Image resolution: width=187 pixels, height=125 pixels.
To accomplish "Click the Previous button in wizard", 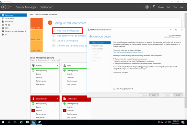I will click(144, 95).
